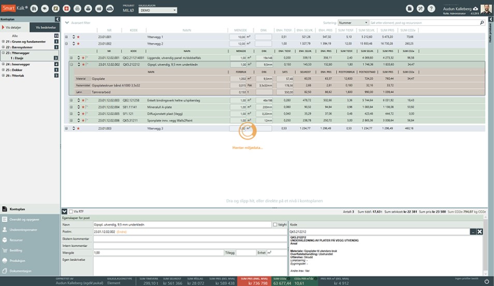Click the document icon near the user name
494x286 pixels.
click(409, 9)
